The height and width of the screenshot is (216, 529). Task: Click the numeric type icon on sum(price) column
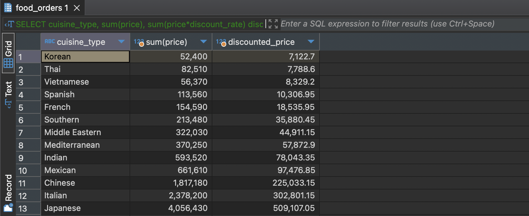click(x=139, y=42)
